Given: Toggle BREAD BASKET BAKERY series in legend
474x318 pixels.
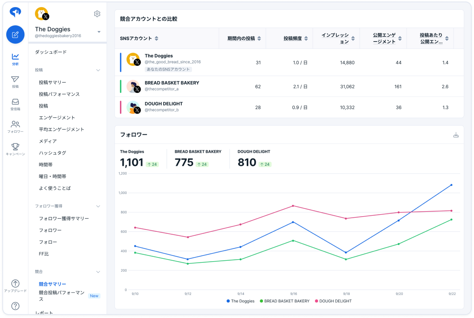Looking at the screenshot, I should coord(284,301).
